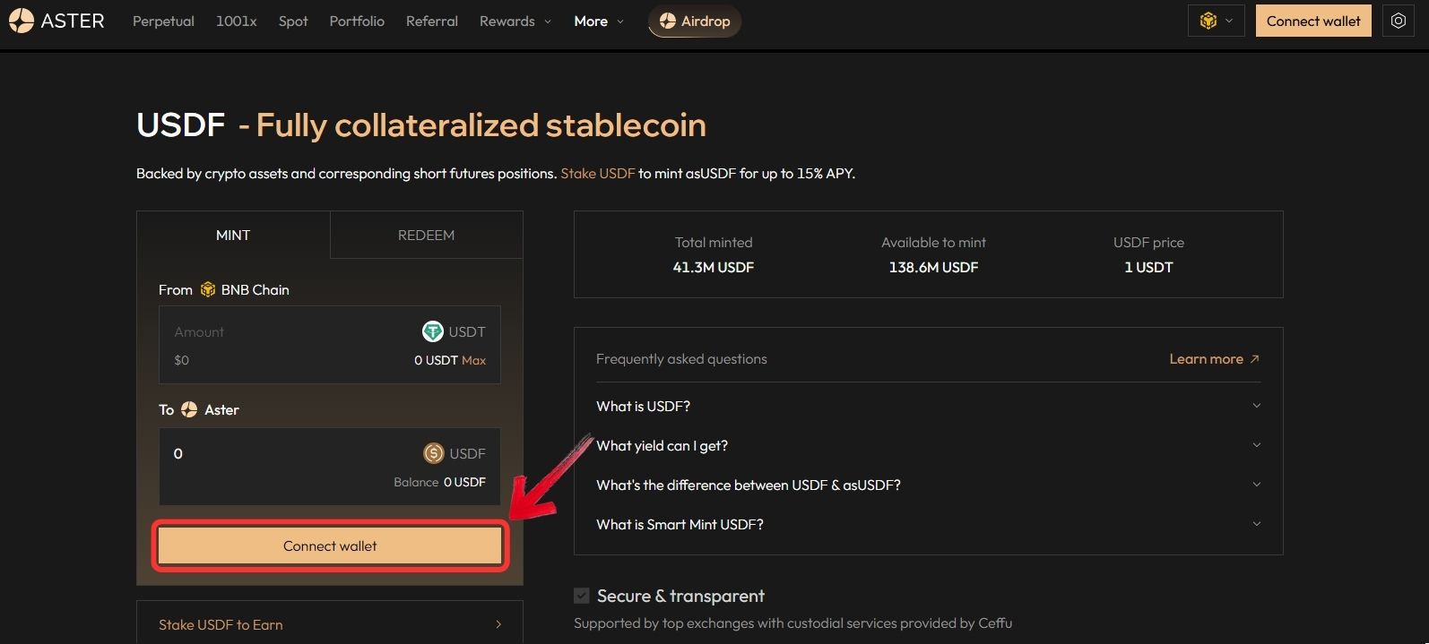Expand What is Smart Mint USDF?
This screenshot has height=644, width=1429.
(928, 524)
